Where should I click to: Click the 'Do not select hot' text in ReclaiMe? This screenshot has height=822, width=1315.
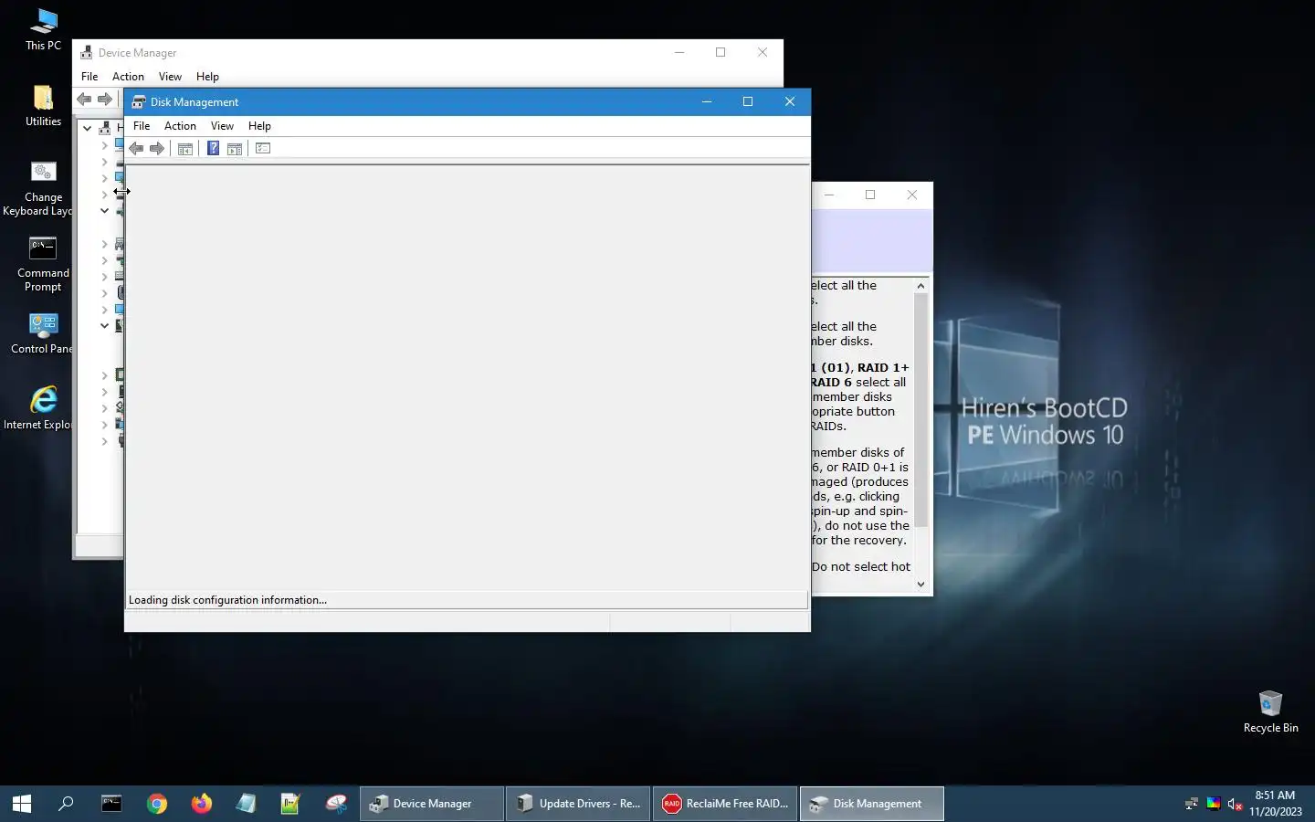pos(861,567)
